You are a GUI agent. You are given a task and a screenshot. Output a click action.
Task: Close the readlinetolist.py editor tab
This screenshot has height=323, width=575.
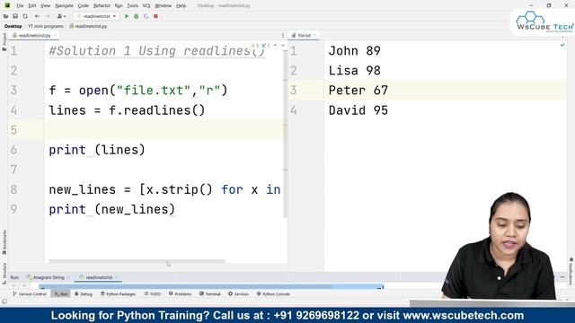[55, 36]
